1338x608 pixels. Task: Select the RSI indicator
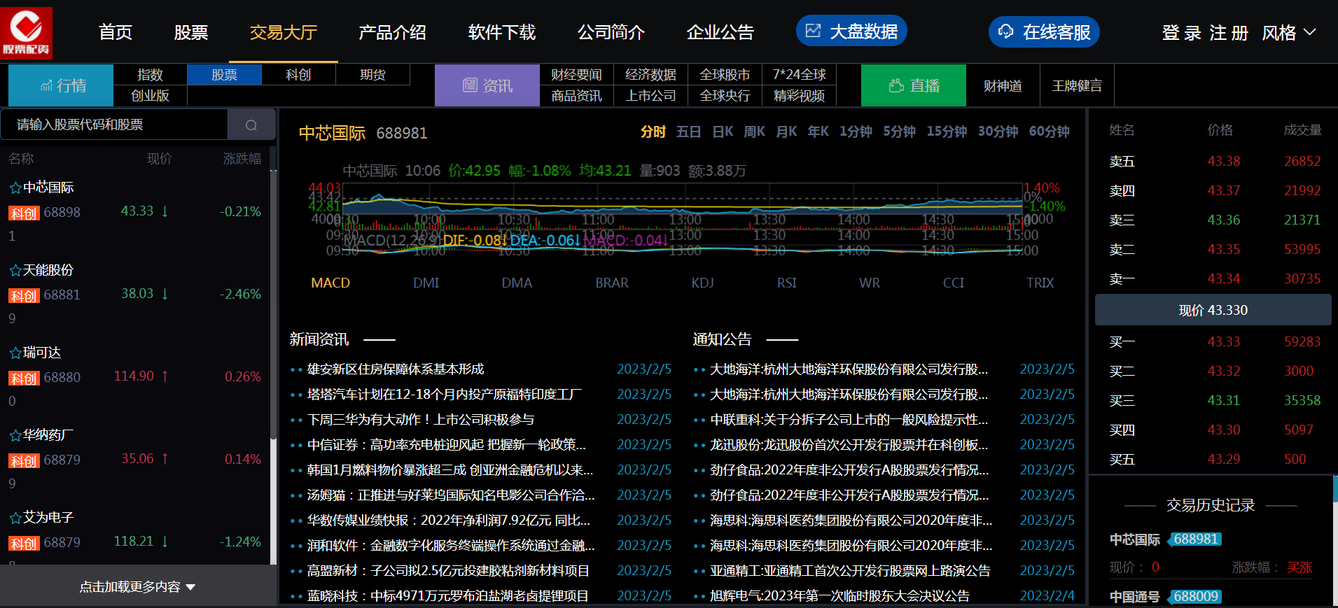pyautogui.click(x=787, y=283)
